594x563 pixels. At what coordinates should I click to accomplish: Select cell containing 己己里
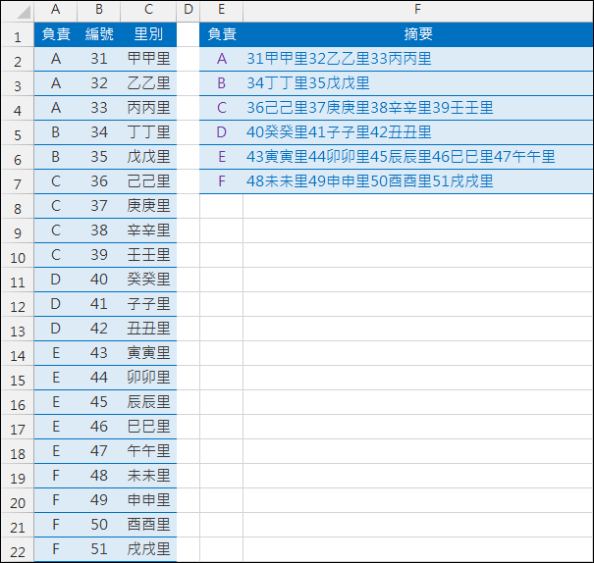[x=148, y=181]
